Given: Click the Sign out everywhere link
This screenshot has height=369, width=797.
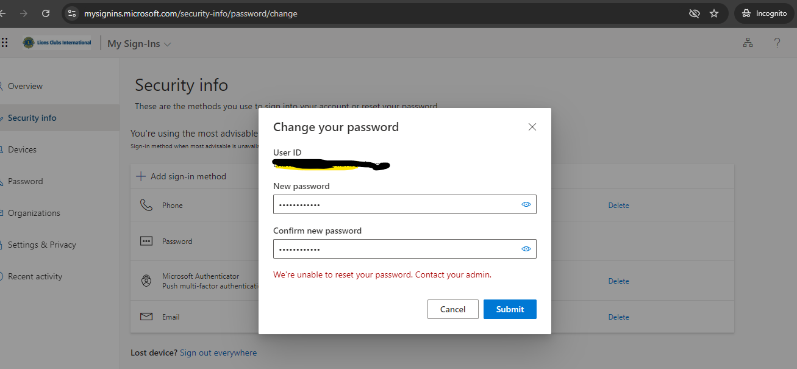Looking at the screenshot, I should coord(218,353).
